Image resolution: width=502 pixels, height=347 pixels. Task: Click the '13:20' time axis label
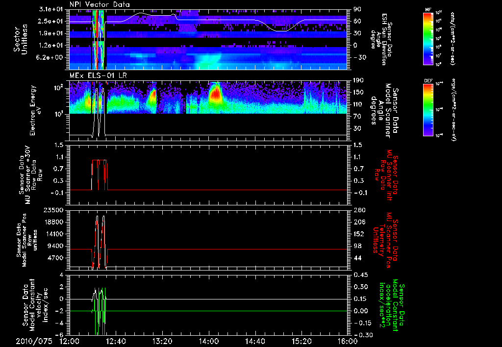tap(162, 341)
